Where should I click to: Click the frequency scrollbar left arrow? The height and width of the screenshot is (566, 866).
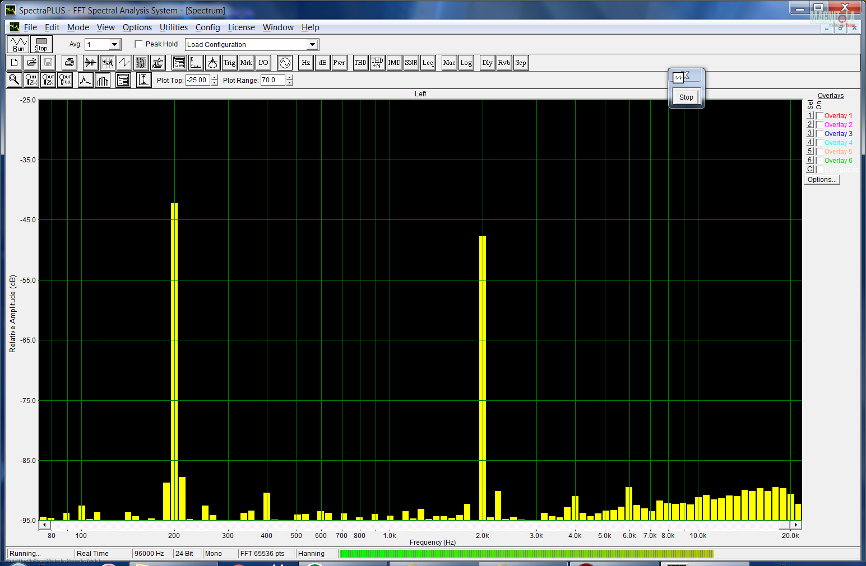[x=44, y=525]
